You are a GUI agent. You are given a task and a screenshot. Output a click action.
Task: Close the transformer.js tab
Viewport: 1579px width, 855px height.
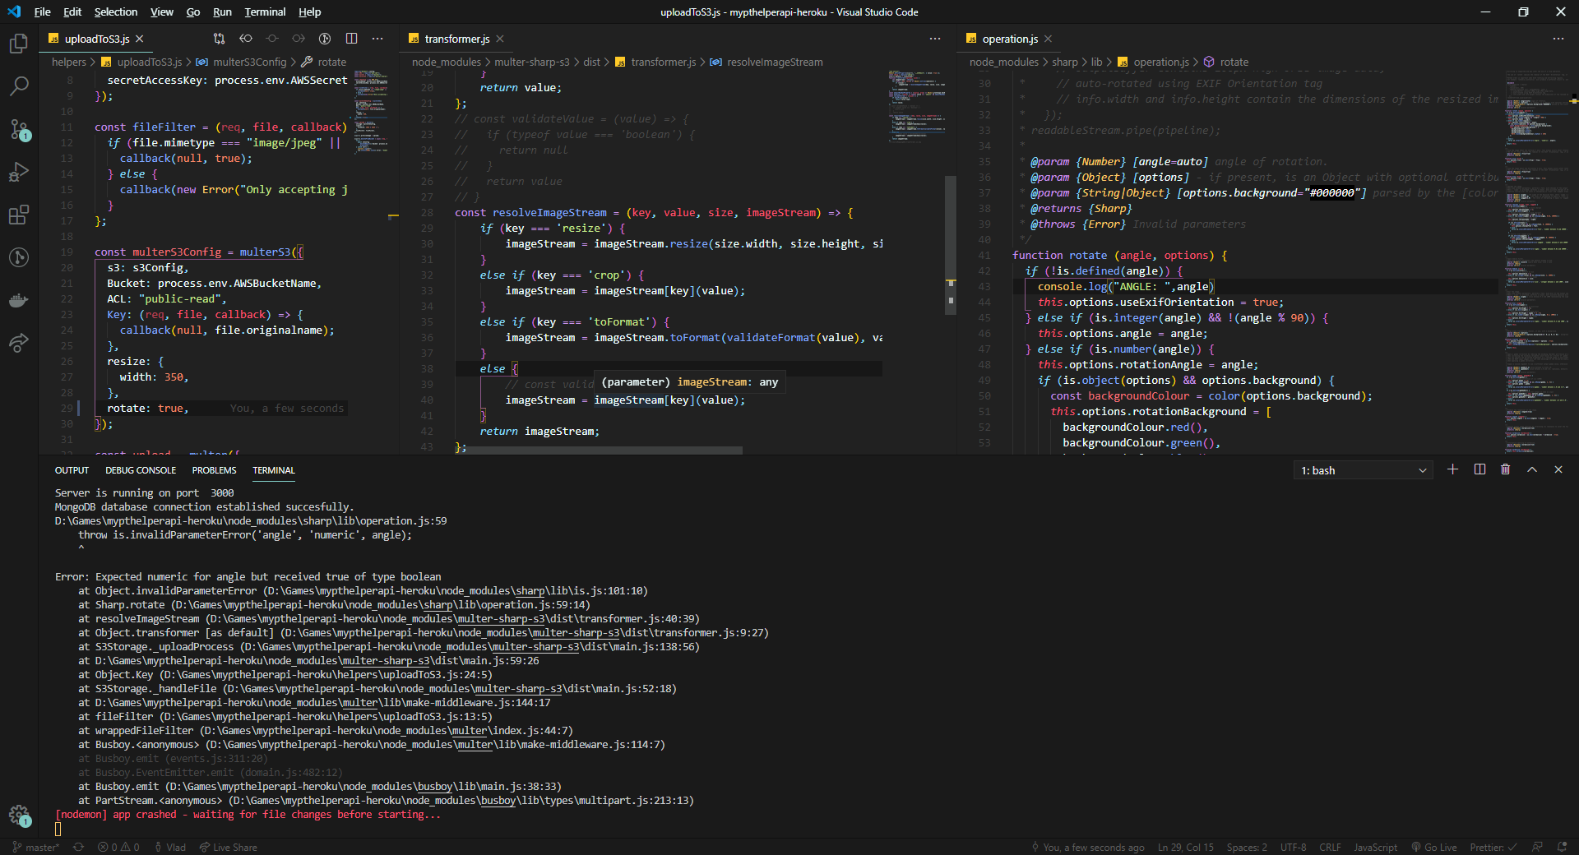coord(500,39)
